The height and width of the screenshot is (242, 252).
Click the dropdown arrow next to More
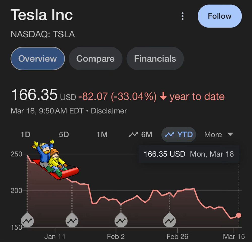230,134
